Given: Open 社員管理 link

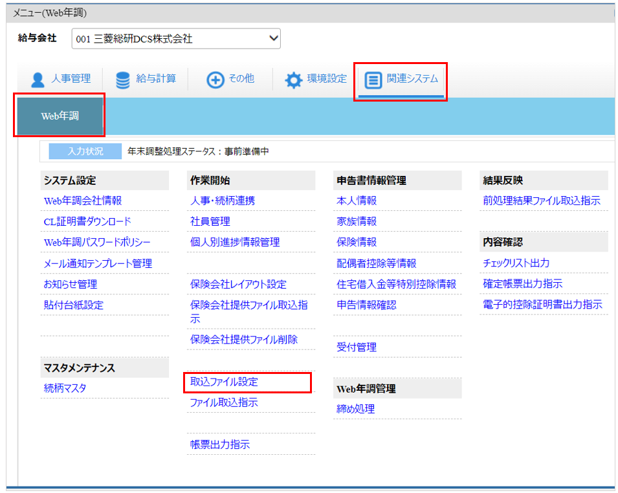Looking at the screenshot, I should [x=210, y=221].
